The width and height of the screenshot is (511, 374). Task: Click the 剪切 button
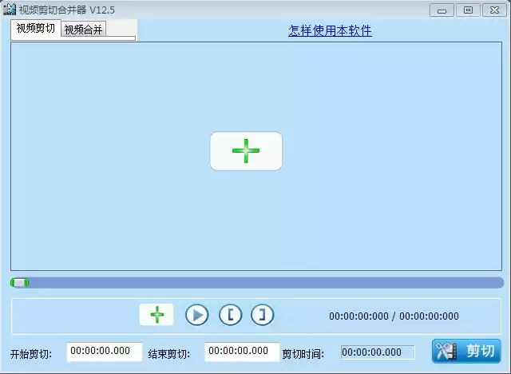pyautogui.click(x=467, y=351)
